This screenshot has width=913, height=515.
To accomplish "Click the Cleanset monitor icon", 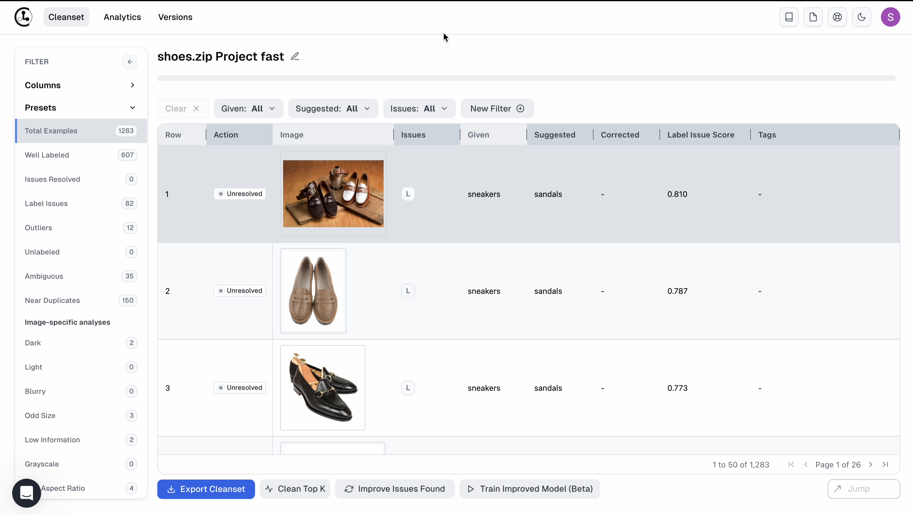I will click(x=789, y=17).
